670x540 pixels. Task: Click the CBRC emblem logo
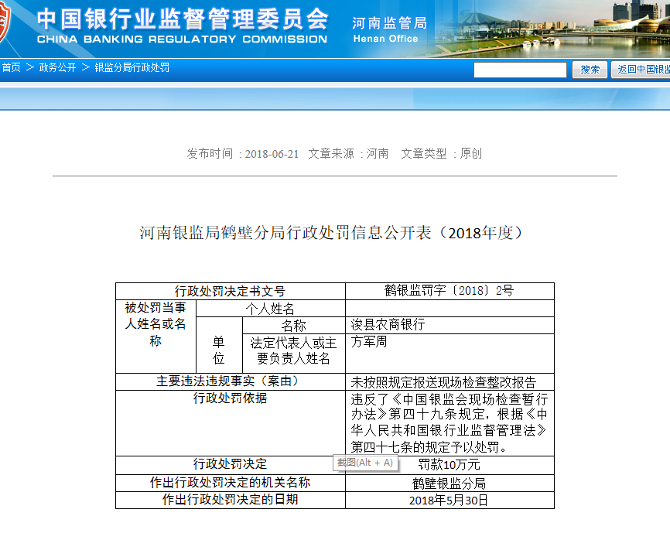[6, 27]
